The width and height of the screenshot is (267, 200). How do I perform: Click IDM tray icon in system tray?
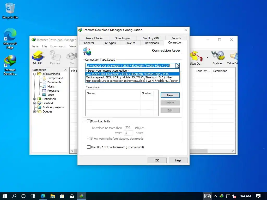tap(222, 196)
